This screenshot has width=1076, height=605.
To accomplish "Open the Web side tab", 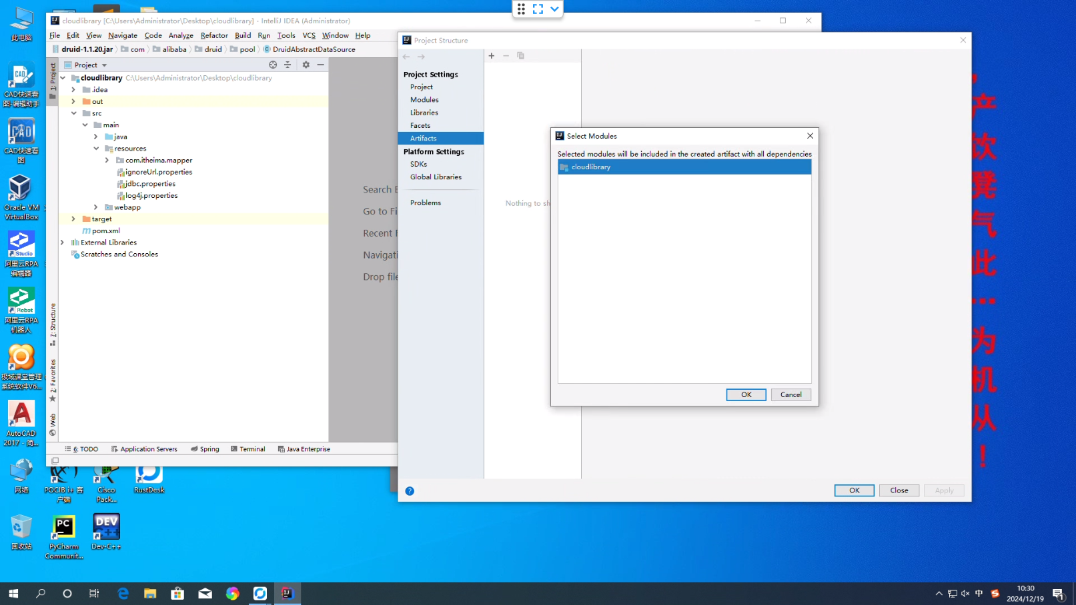I will pos(53,424).
